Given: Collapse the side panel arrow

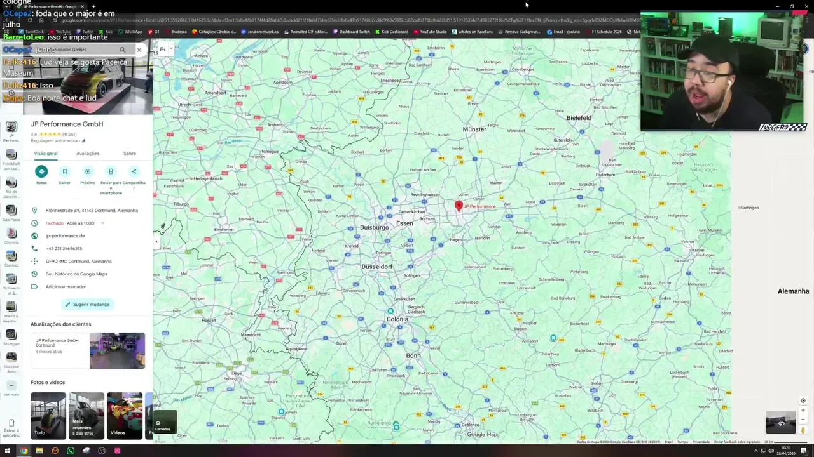Looking at the screenshot, I should point(156,241).
